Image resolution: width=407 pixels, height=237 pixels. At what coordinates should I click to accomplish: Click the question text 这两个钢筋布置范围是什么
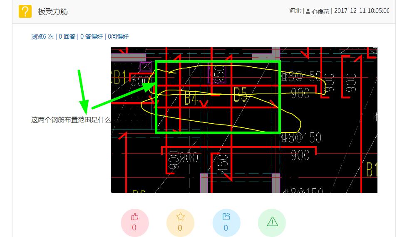click(x=71, y=120)
